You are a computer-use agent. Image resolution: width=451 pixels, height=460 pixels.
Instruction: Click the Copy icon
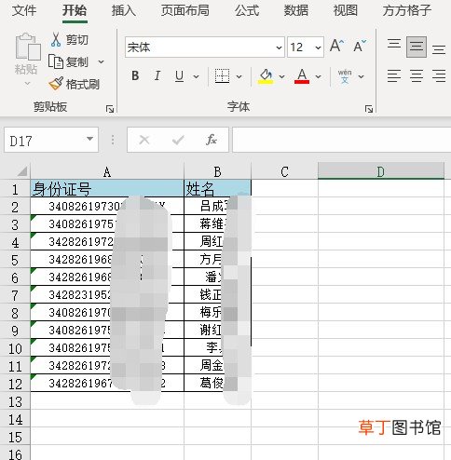pyautogui.click(x=56, y=61)
